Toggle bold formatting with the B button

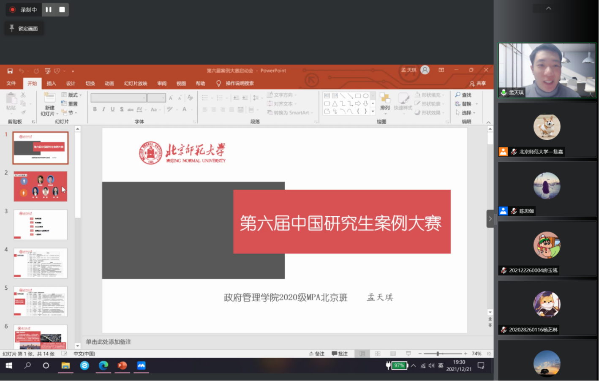(95, 109)
